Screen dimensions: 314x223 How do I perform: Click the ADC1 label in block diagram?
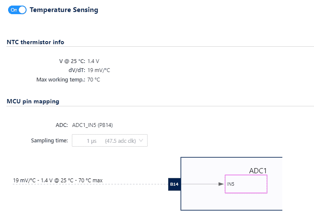(x=258, y=171)
